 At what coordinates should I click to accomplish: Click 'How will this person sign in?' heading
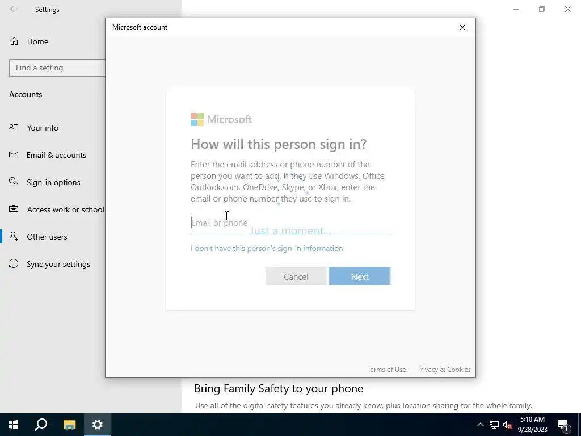point(279,144)
